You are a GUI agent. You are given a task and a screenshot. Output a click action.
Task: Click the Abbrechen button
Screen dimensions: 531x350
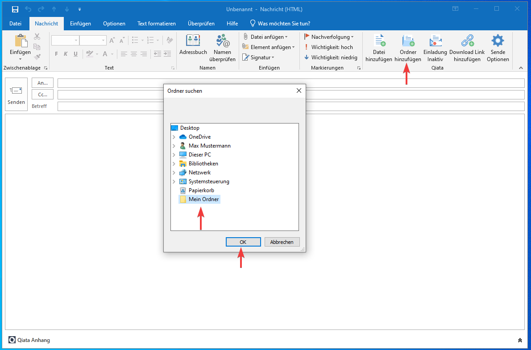point(282,242)
